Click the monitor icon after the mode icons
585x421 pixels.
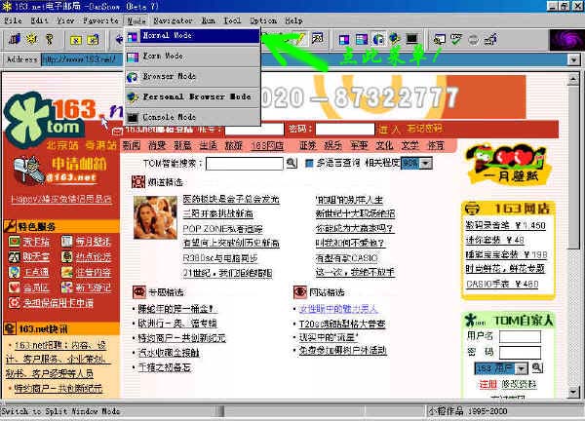pyautogui.click(x=440, y=39)
